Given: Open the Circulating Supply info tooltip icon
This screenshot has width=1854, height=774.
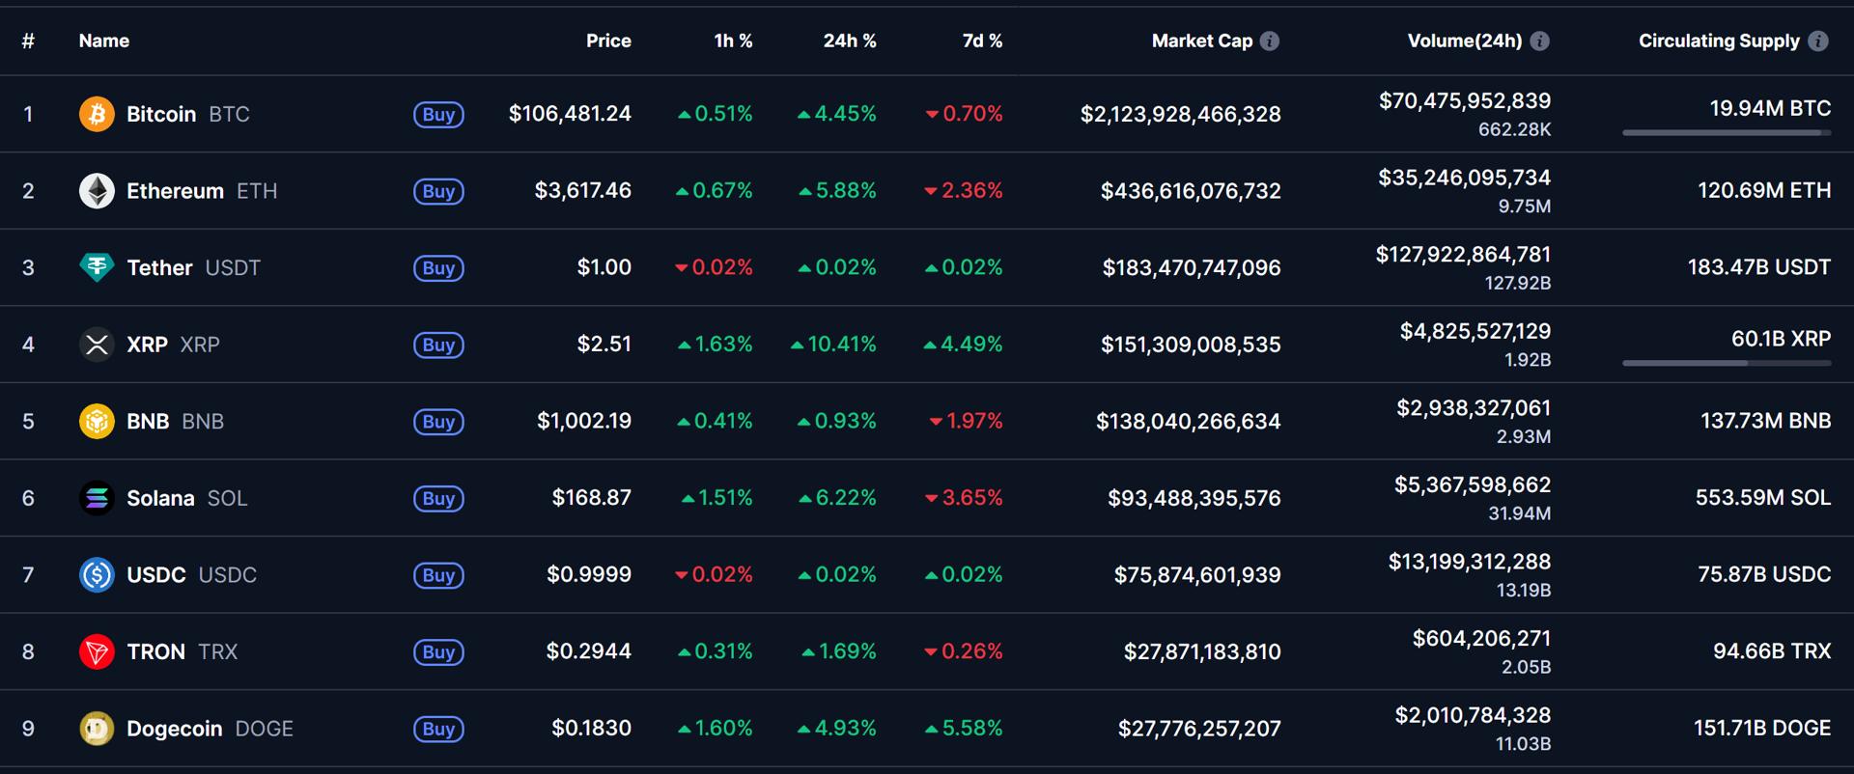Looking at the screenshot, I should [1817, 41].
